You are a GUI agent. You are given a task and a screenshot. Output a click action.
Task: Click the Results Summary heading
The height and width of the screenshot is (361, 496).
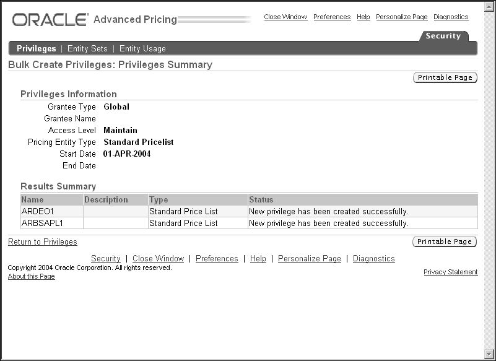pyautogui.click(x=58, y=186)
